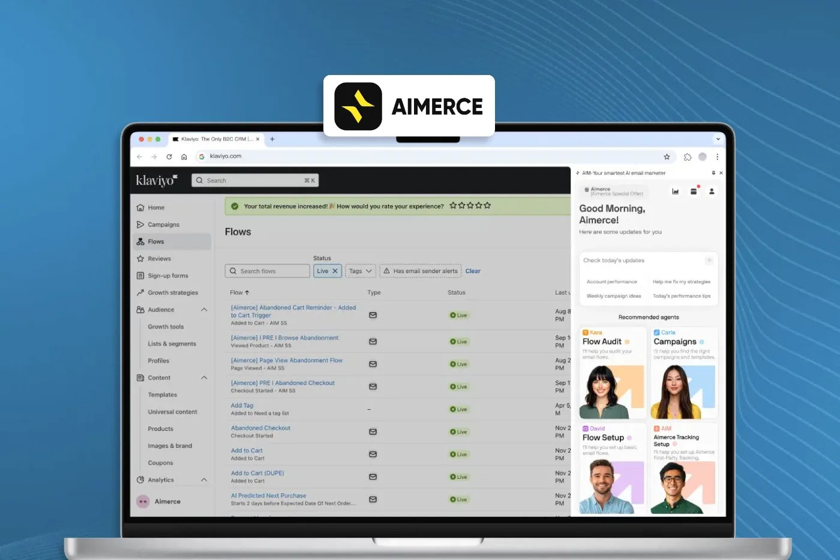Open the Browse Abandonment flow link
Screen dimensions: 840x560
(284, 338)
